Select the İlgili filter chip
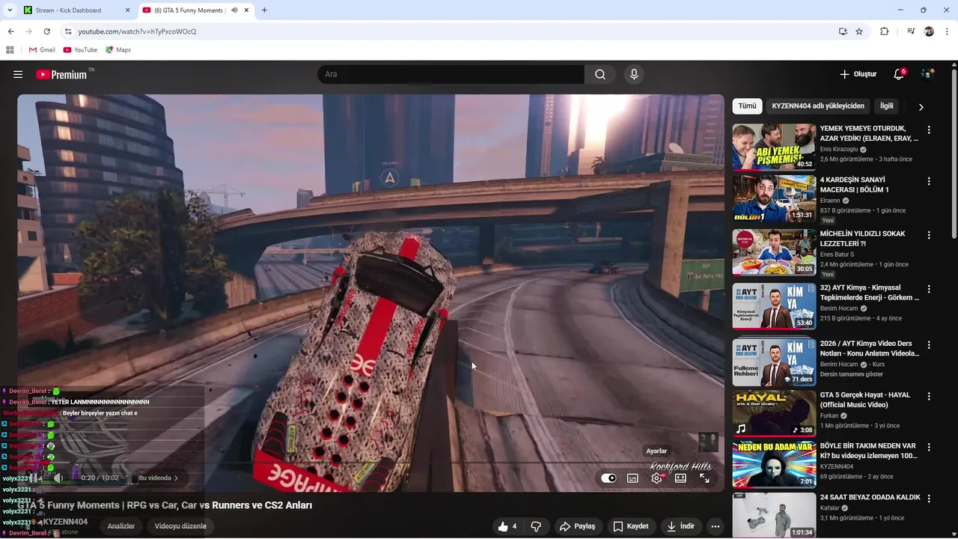958x539 pixels. (x=887, y=106)
